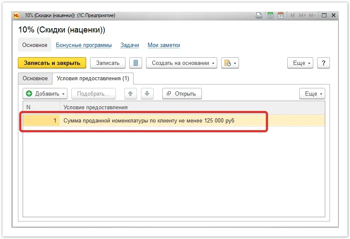The height and width of the screenshot is (239, 350).
Task: Click the document list icon beside Записать
Action: 136,63
